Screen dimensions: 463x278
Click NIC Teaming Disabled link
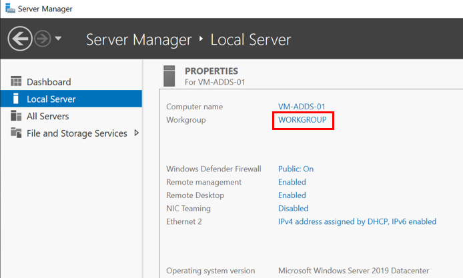pos(294,209)
